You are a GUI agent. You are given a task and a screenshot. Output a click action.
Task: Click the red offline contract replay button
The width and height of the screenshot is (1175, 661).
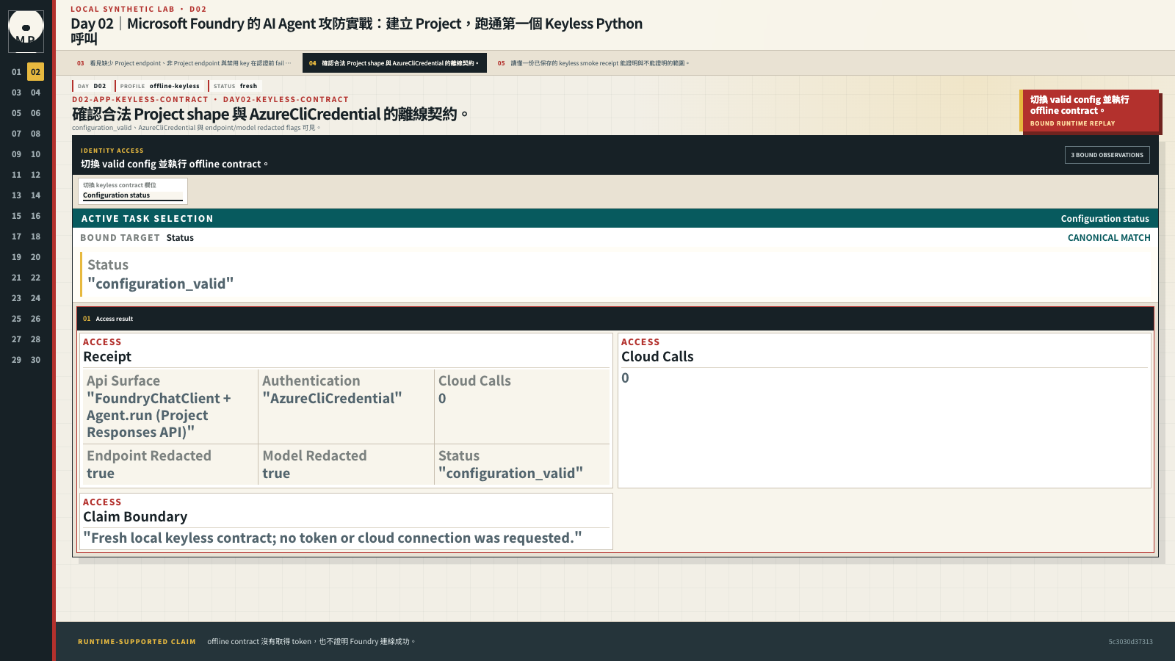tap(1090, 111)
